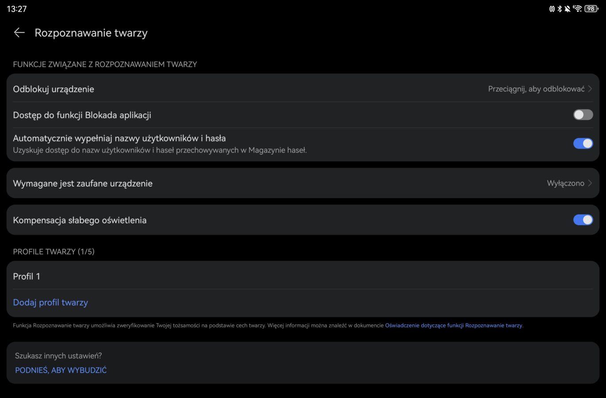Enable Dostęp do funkcji Blokada aplikacji switch
The image size is (606, 398).
[583, 115]
